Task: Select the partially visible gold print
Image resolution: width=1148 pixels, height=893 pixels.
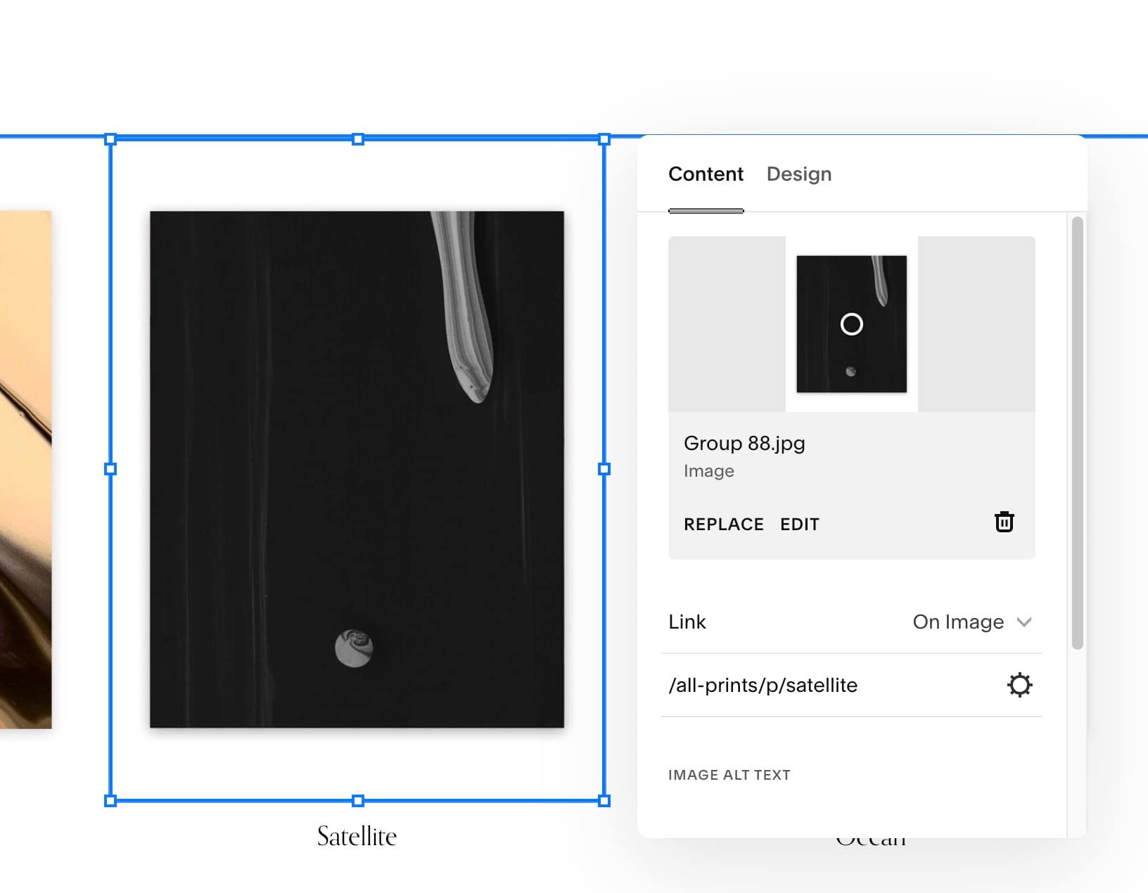Action: 28,471
